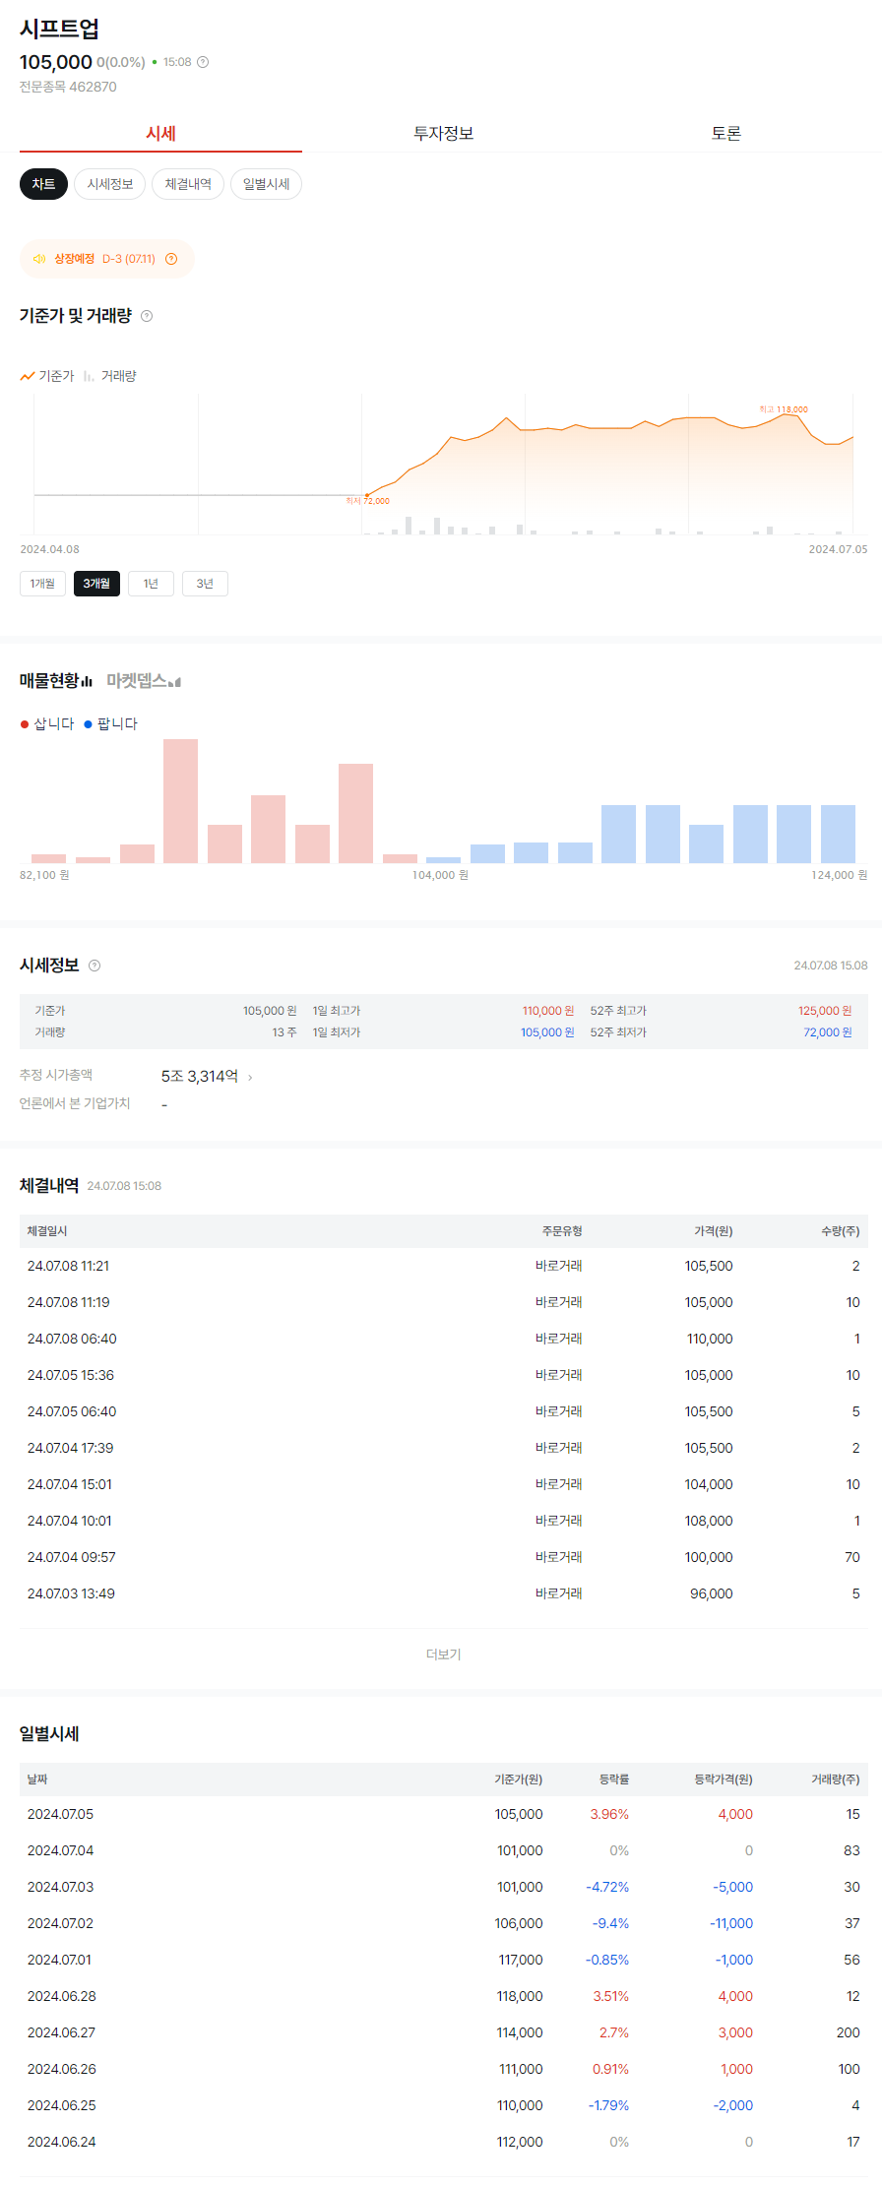Switch to the 시세 tab
This screenshot has height=2185, width=882.
pyautogui.click(x=160, y=133)
